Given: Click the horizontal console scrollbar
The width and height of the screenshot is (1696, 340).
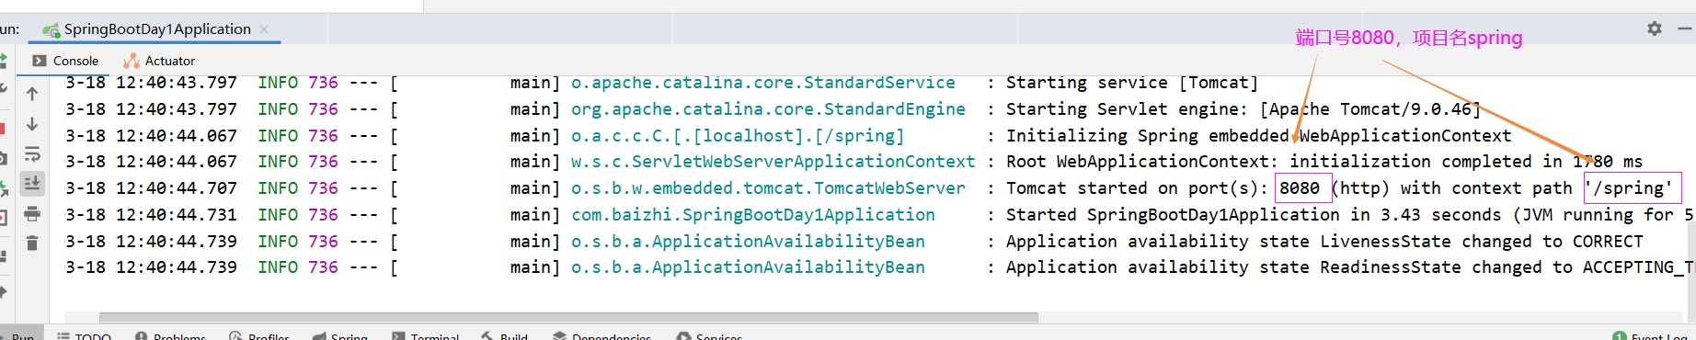Looking at the screenshot, I should coord(568,317).
